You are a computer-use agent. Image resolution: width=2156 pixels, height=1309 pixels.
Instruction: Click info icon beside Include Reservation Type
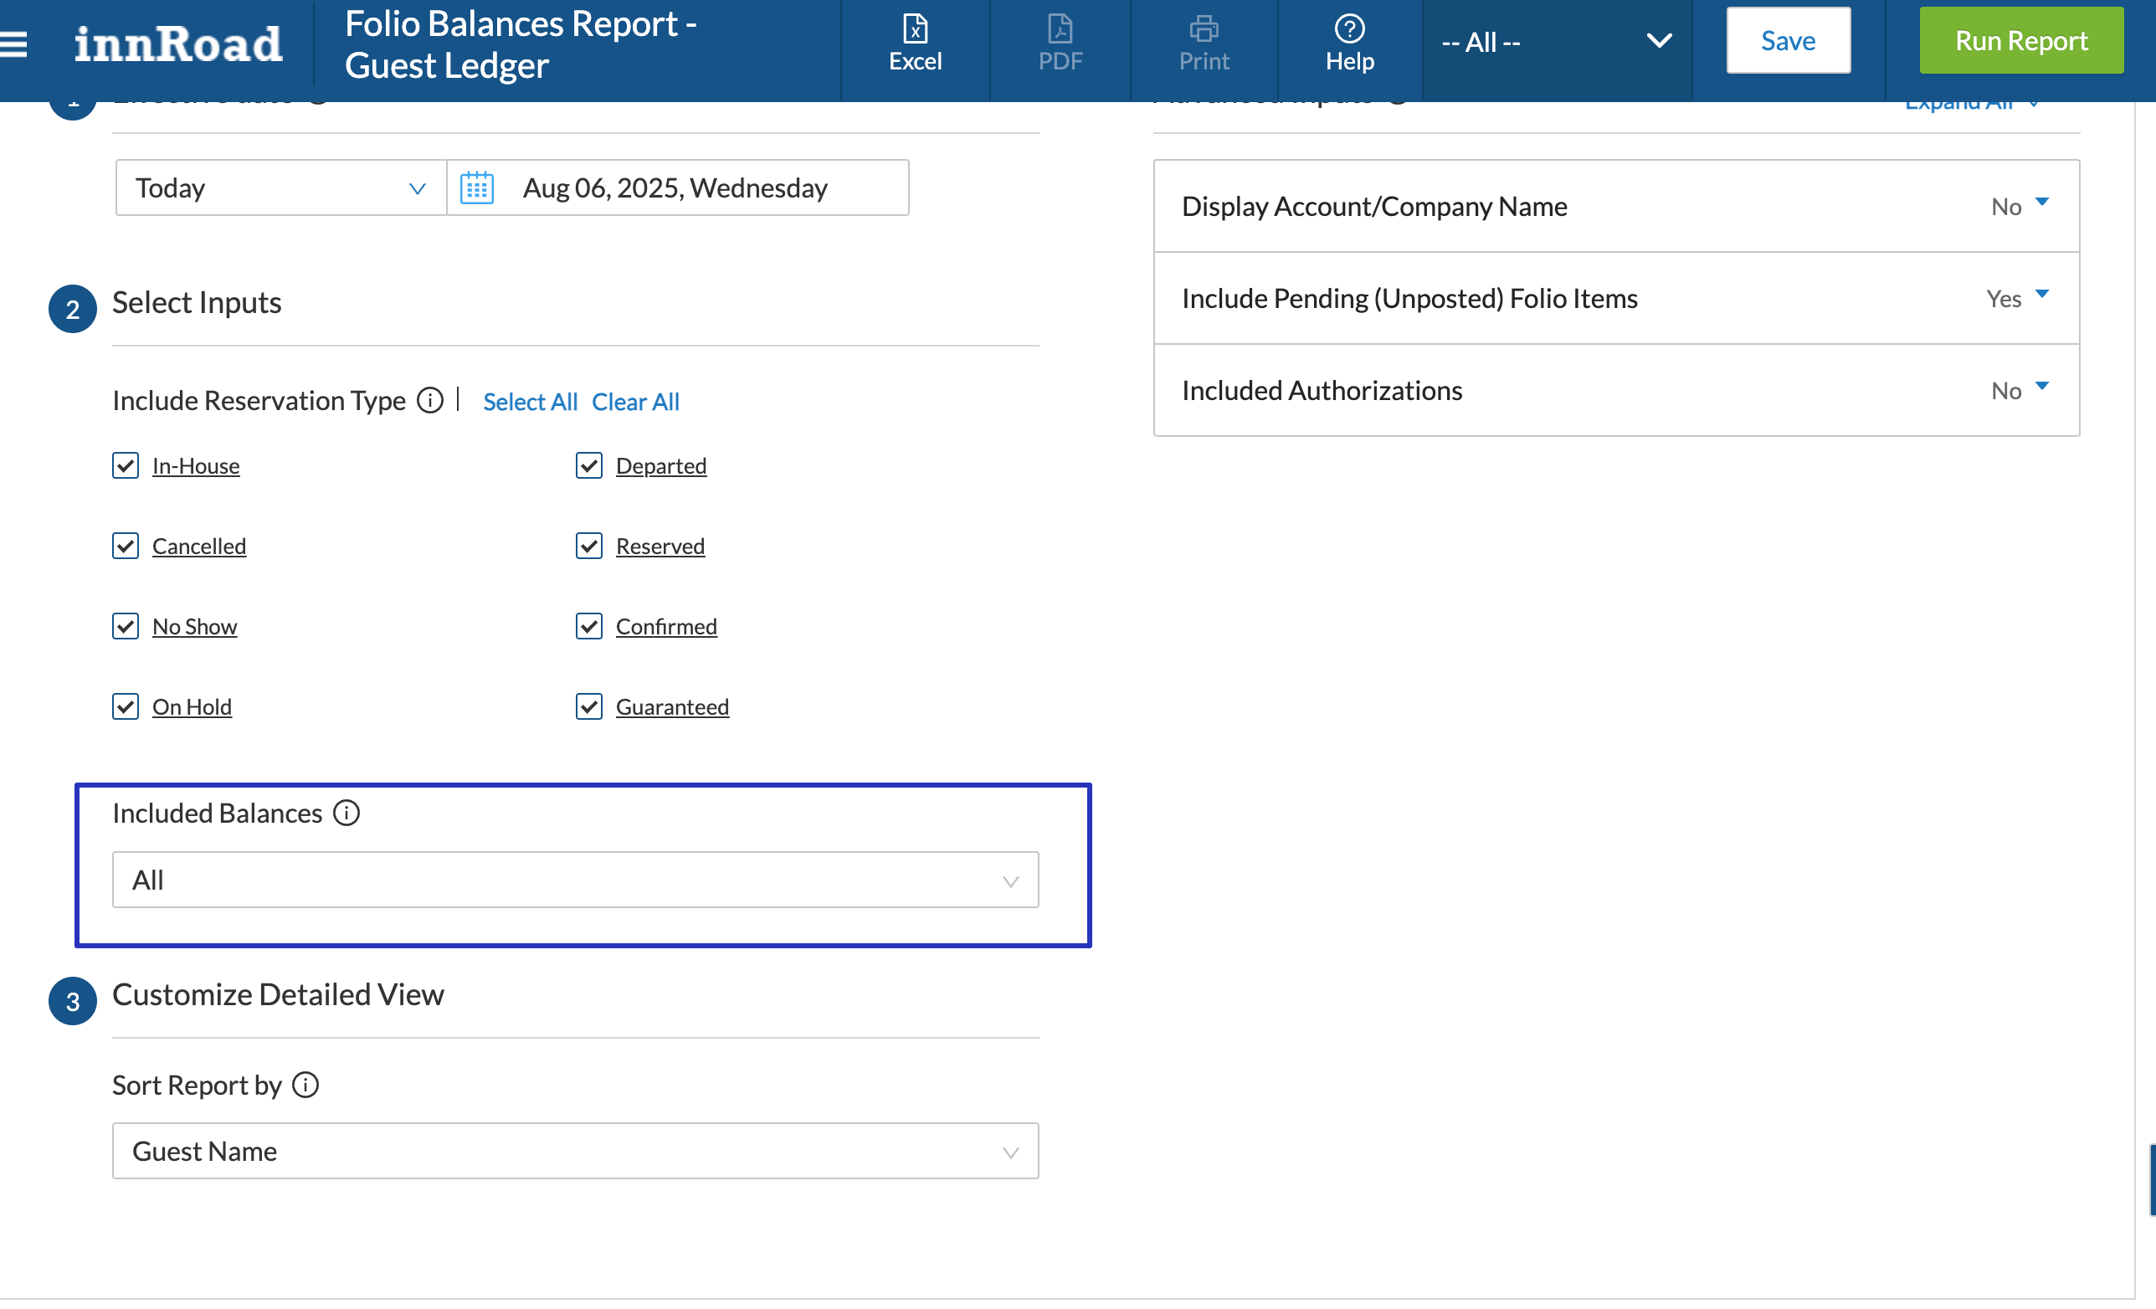pyautogui.click(x=429, y=400)
